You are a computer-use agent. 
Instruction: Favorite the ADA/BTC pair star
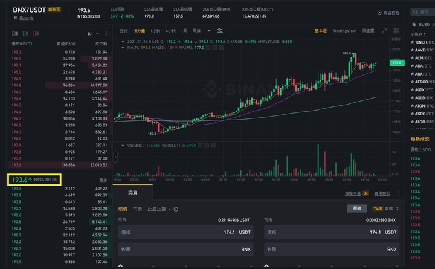pyautogui.click(x=412, y=66)
